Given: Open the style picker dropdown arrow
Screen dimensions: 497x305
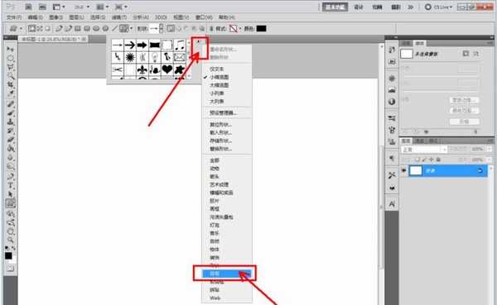Looking at the screenshot, I should (x=240, y=29).
